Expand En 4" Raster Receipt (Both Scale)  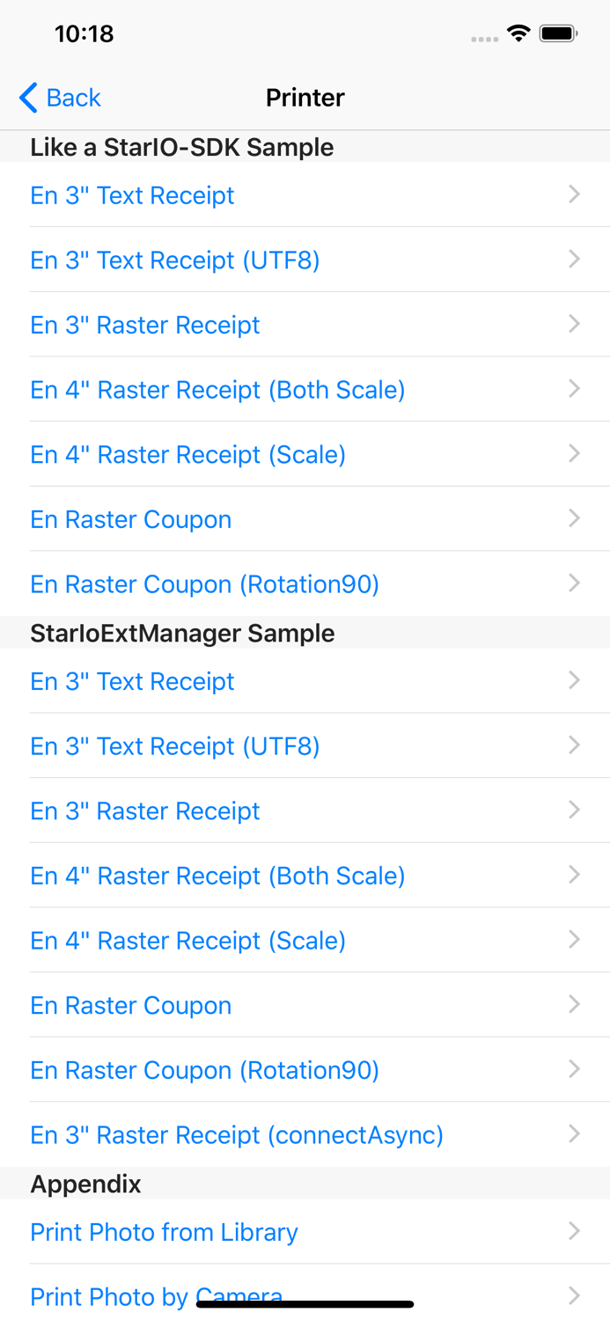point(217,389)
